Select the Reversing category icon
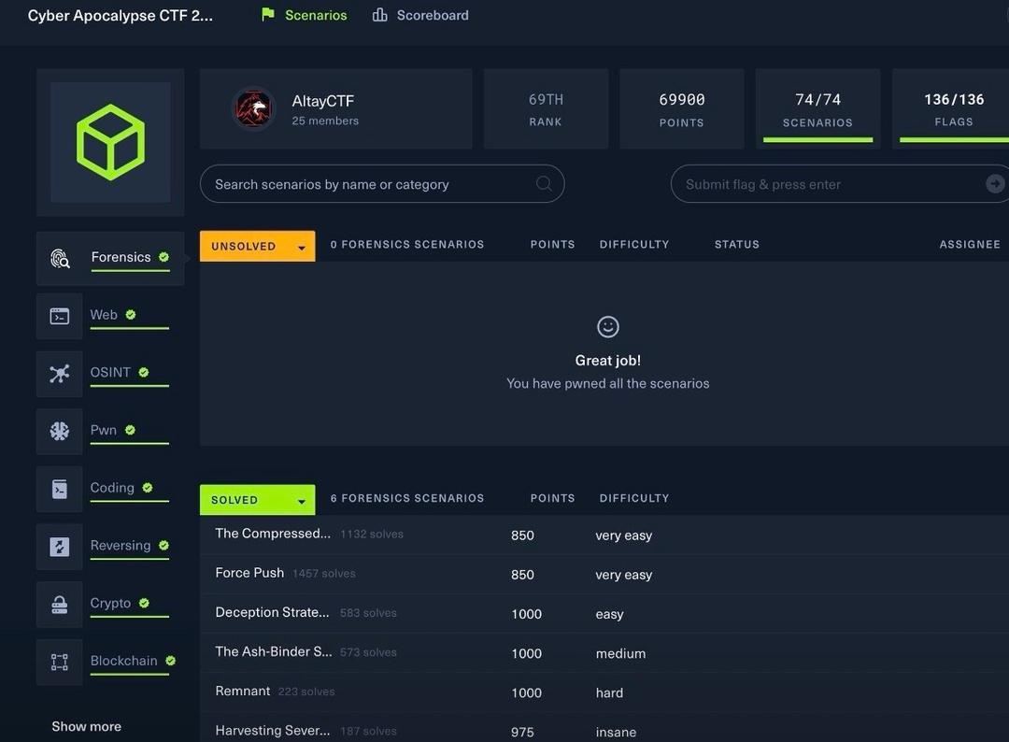Image resolution: width=1009 pixels, height=742 pixels. tap(59, 547)
